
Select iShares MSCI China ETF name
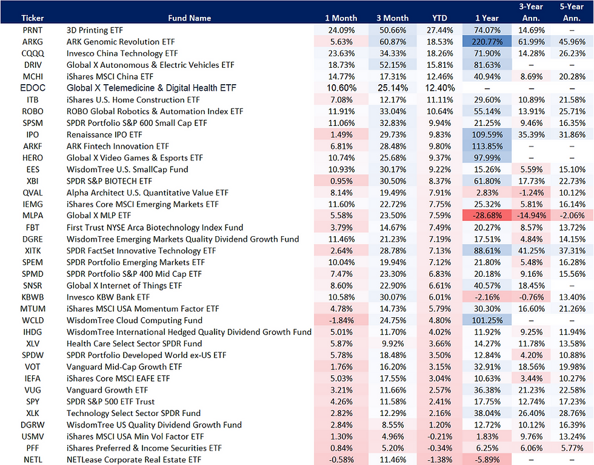click(110, 76)
